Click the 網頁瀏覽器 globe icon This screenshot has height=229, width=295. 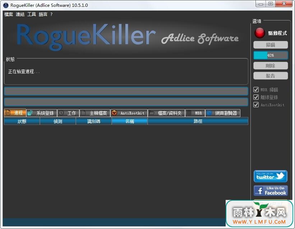[209, 113]
